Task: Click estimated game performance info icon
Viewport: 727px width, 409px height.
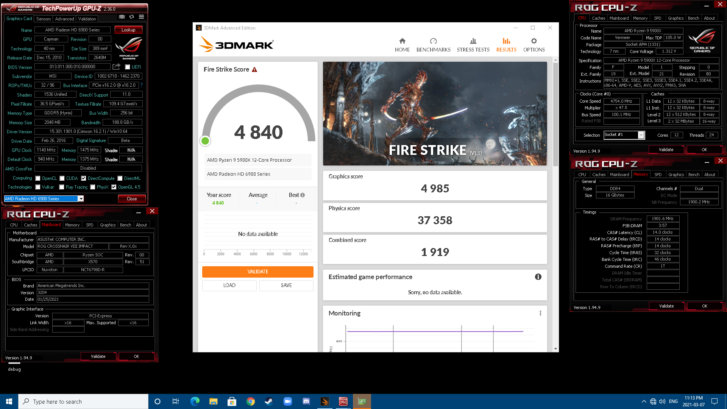Action: (x=538, y=277)
